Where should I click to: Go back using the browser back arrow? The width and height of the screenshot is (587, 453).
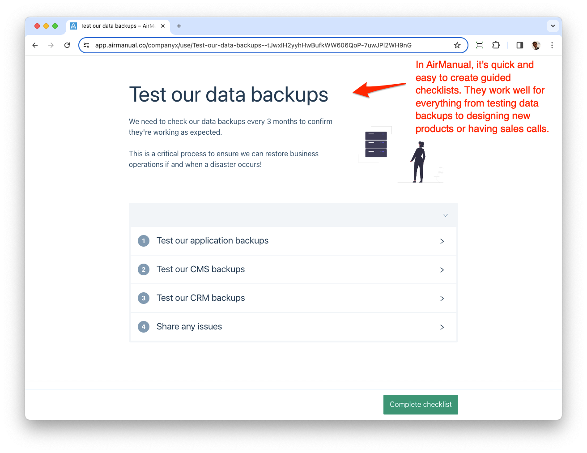pyautogui.click(x=35, y=45)
